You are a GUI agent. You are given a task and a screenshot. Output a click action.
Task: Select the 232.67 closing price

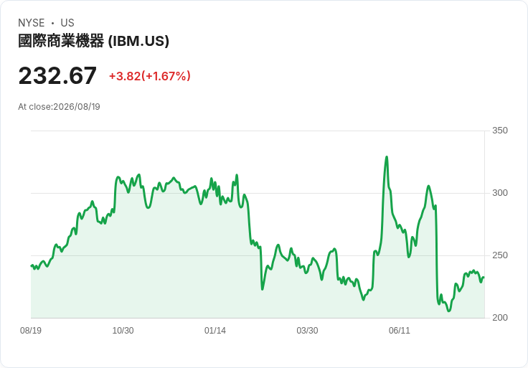[57, 76]
